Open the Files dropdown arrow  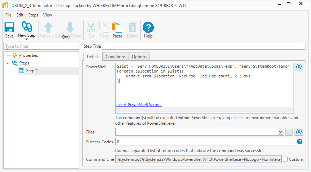pyautogui.click(x=281, y=132)
